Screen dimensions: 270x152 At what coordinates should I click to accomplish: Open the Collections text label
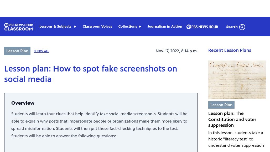click(x=128, y=27)
